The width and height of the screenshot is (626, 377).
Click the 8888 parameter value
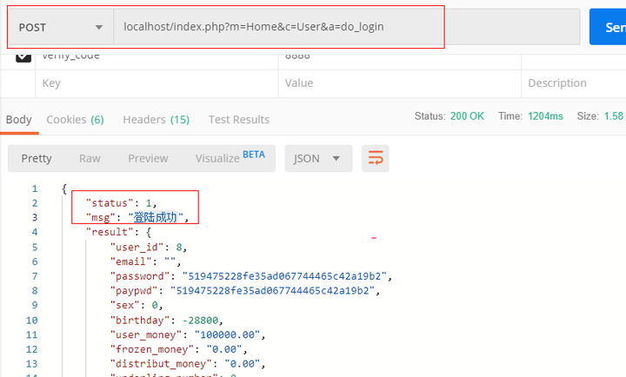(297, 56)
